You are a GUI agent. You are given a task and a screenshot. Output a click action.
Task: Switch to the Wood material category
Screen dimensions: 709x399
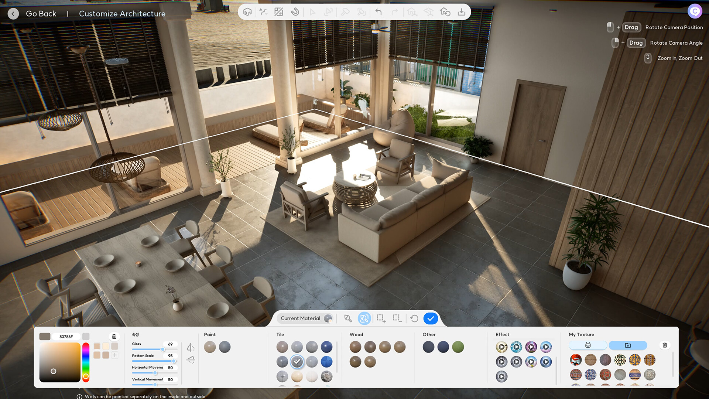356,334
